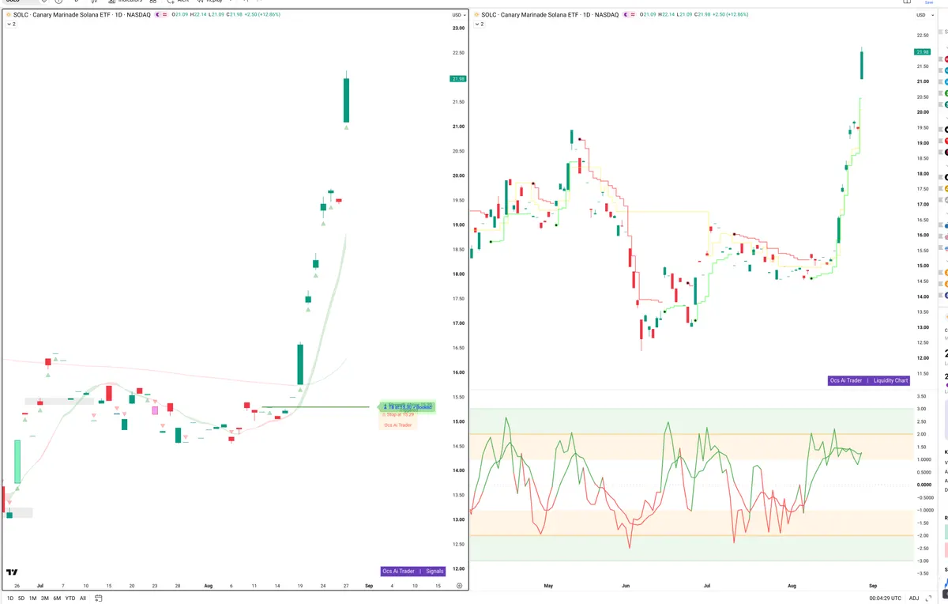This screenshot has height=604, width=948.
Task: Select the 5D time range
Action: (21, 598)
